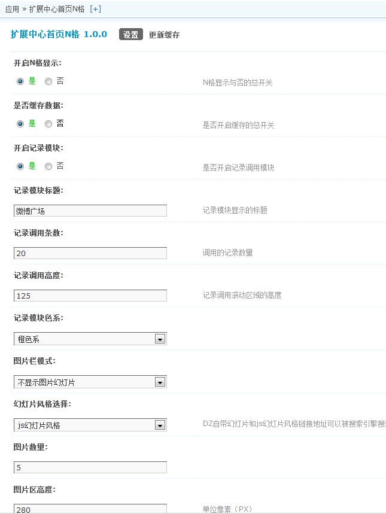Click the 记录调用高度 input field
Viewport: 386px width, 514px height.
(x=90, y=296)
